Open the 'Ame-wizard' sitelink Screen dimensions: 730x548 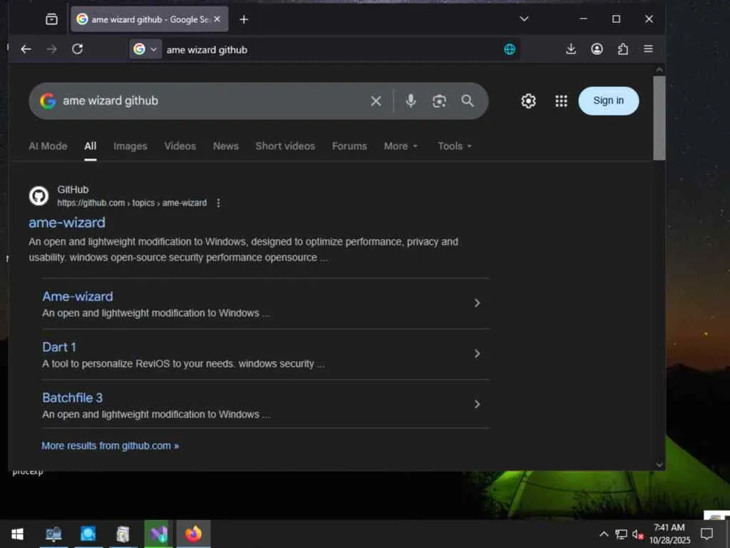coord(78,296)
